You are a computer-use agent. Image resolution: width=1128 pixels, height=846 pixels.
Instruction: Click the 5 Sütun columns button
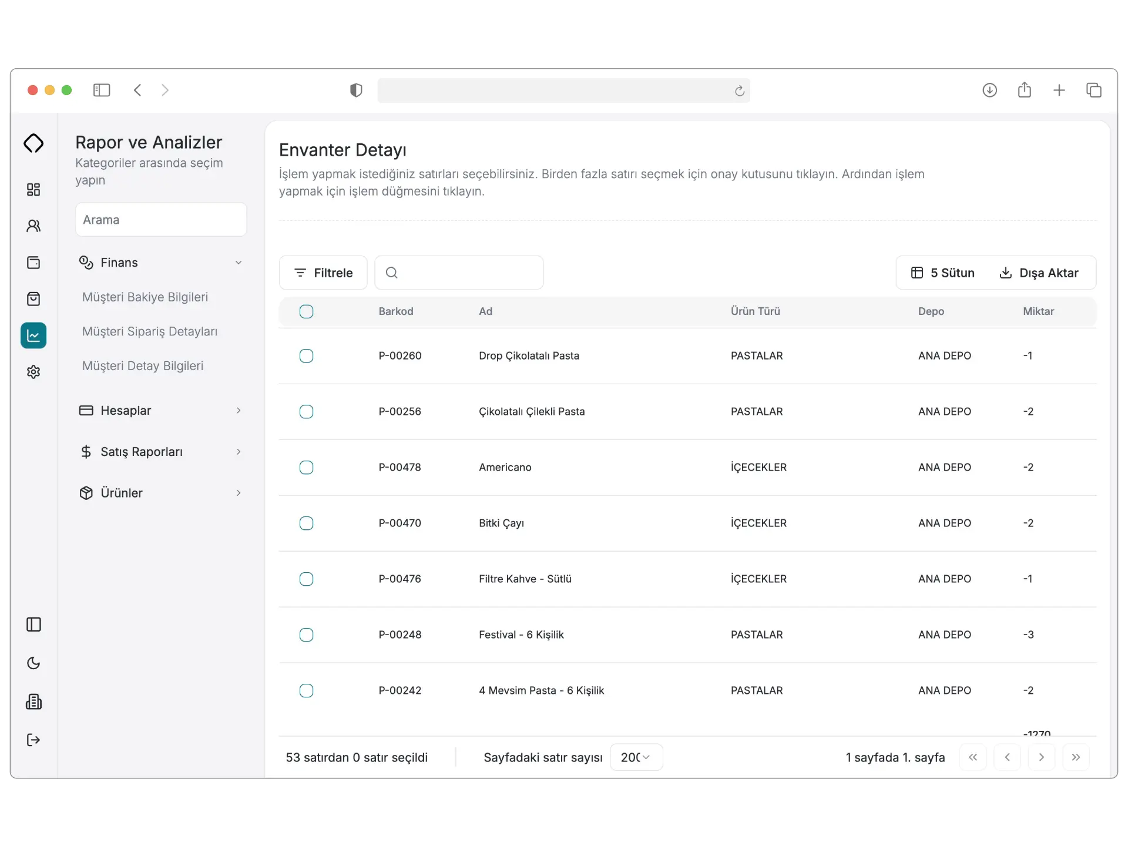click(943, 273)
